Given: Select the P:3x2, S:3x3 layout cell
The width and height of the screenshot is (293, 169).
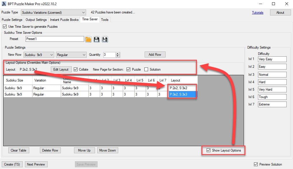Looking at the screenshot, I should pos(183,94).
